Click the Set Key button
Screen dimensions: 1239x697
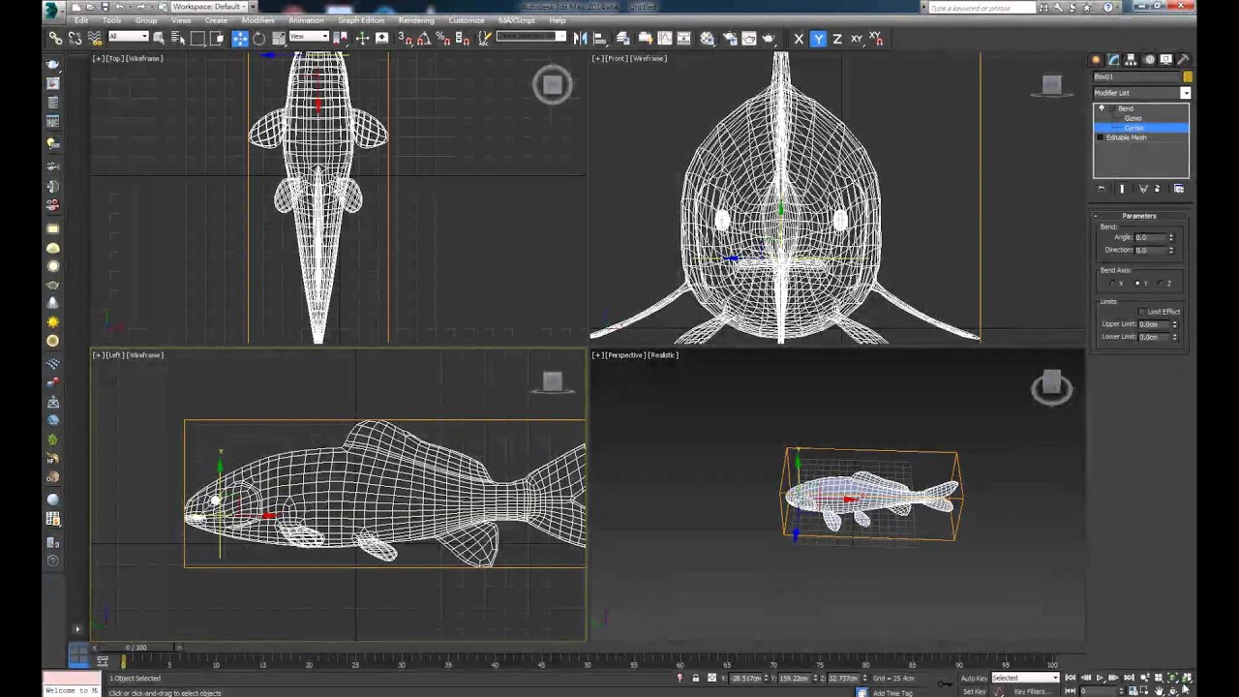(974, 691)
